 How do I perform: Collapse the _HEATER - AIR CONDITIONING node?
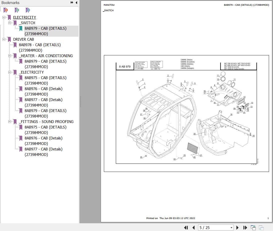pos(9,56)
